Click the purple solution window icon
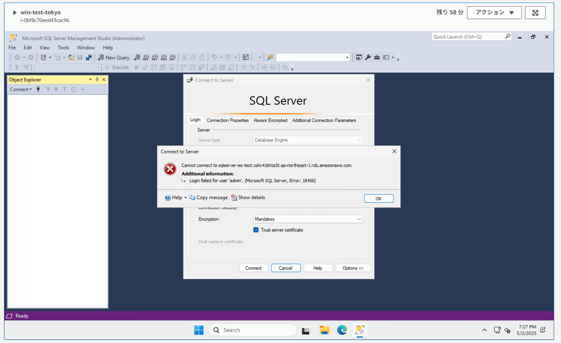561x343 pixels. [359, 58]
